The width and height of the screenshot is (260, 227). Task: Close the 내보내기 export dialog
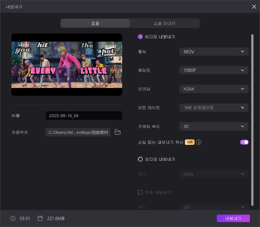254,7
